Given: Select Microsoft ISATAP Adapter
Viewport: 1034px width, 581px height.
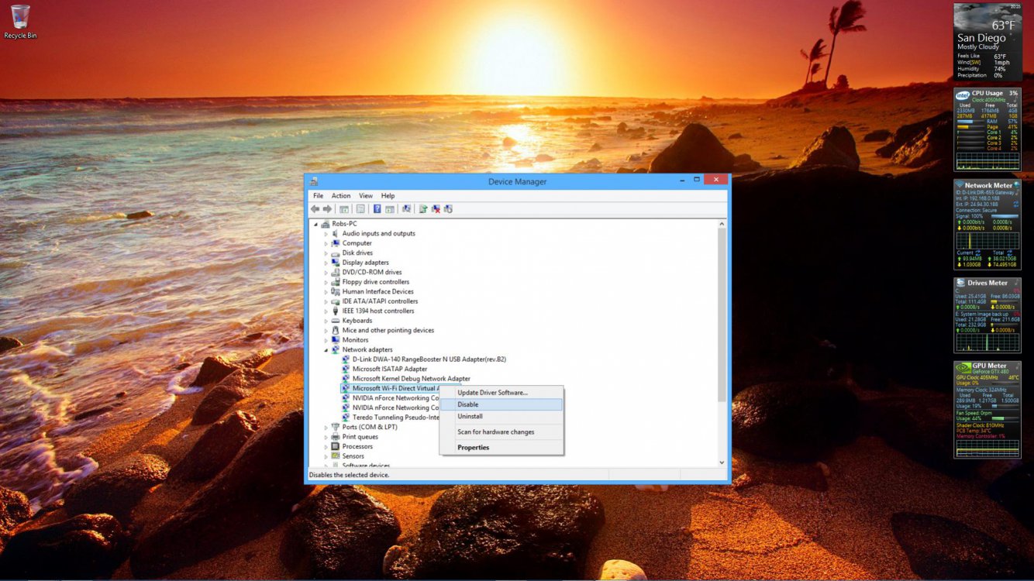Looking at the screenshot, I should 390,369.
